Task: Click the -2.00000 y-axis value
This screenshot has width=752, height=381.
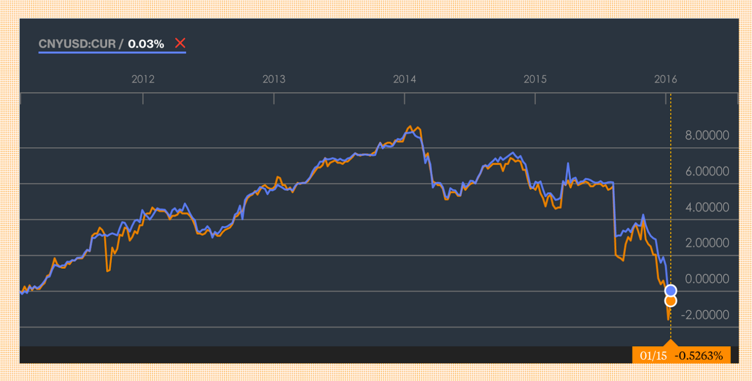Action: (705, 315)
